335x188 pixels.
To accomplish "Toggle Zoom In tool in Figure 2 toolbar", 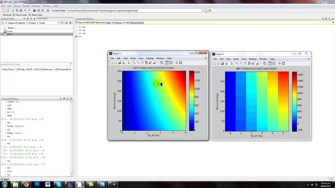I will 237,64.
